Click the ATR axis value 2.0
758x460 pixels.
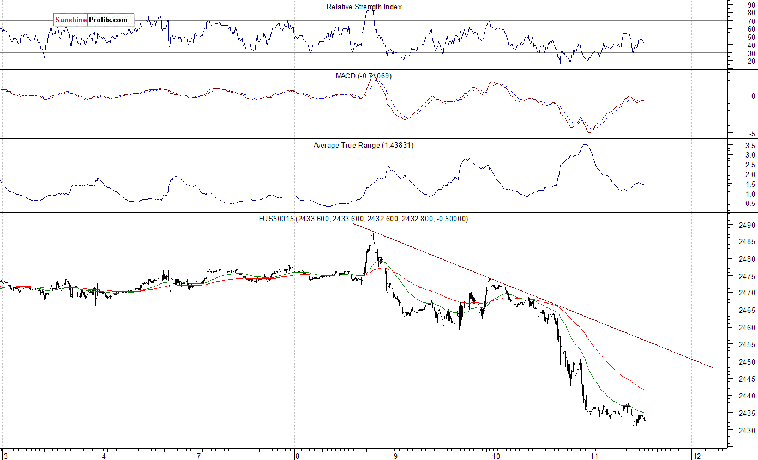tap(750, 175)
